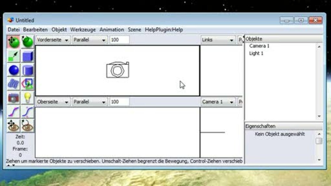Choose the Spline mesh tool
This screenshot has height=186, width=331.
13,84
